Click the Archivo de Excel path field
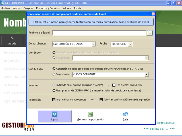The height and width of the screenshot is (136, 182). [99, 33]
